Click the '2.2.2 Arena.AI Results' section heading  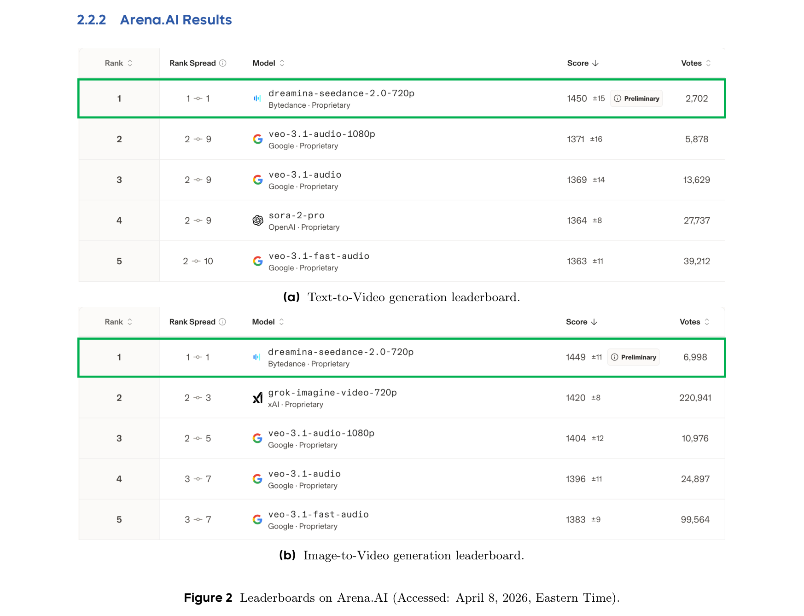coord(154,20)
